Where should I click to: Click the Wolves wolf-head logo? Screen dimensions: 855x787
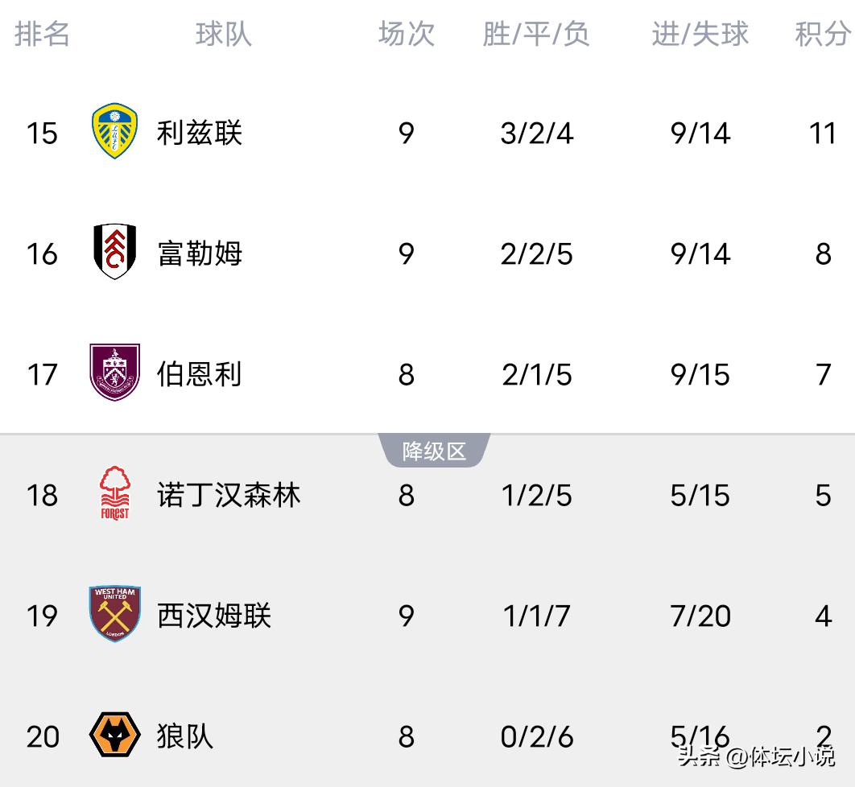(114, 735)
